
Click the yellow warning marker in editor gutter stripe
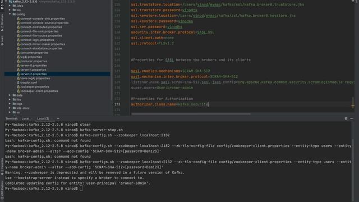pos(353,105)
